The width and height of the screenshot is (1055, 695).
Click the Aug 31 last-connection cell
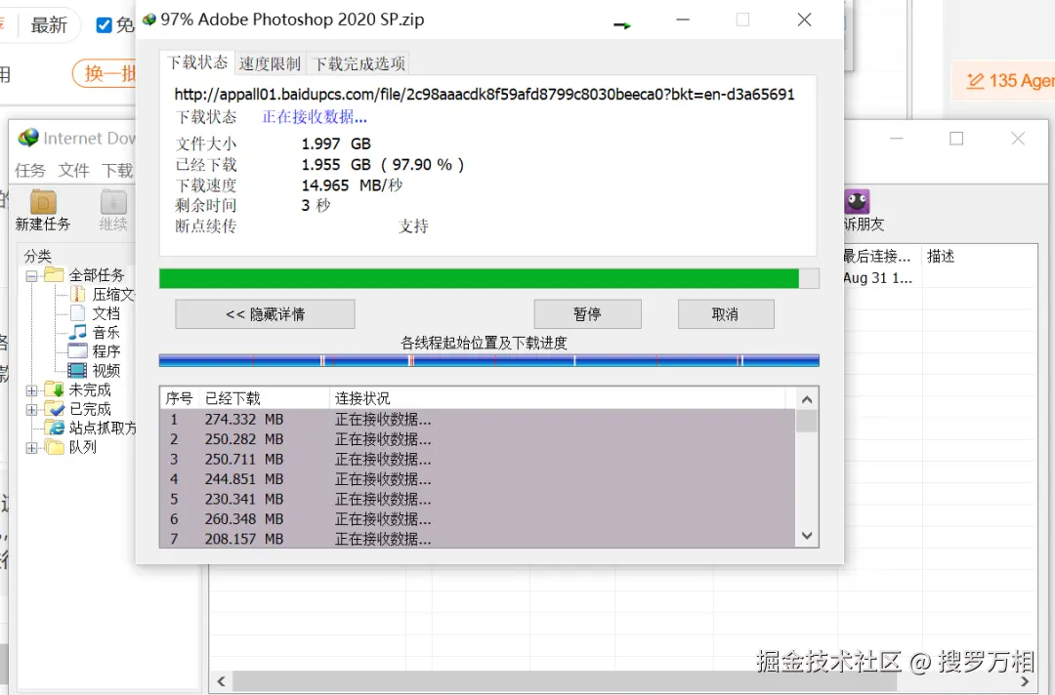pos(878,278)
